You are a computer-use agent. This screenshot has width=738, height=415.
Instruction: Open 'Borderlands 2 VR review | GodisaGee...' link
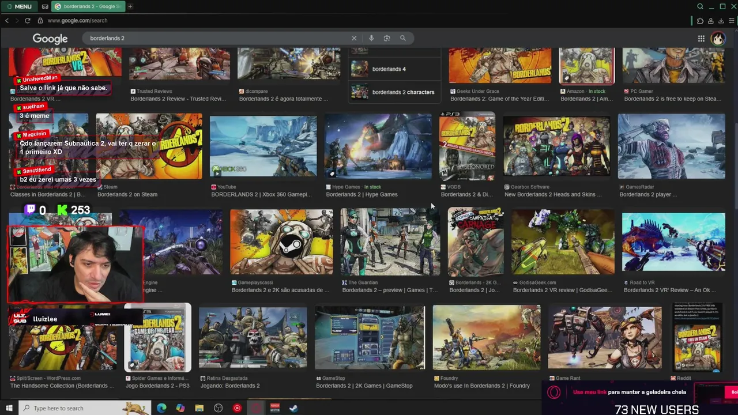pyautogui.click(x=562, y=290)
